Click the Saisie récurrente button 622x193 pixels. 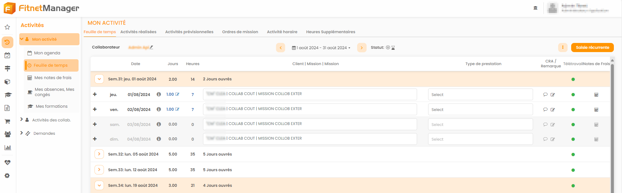coord(592,48)
